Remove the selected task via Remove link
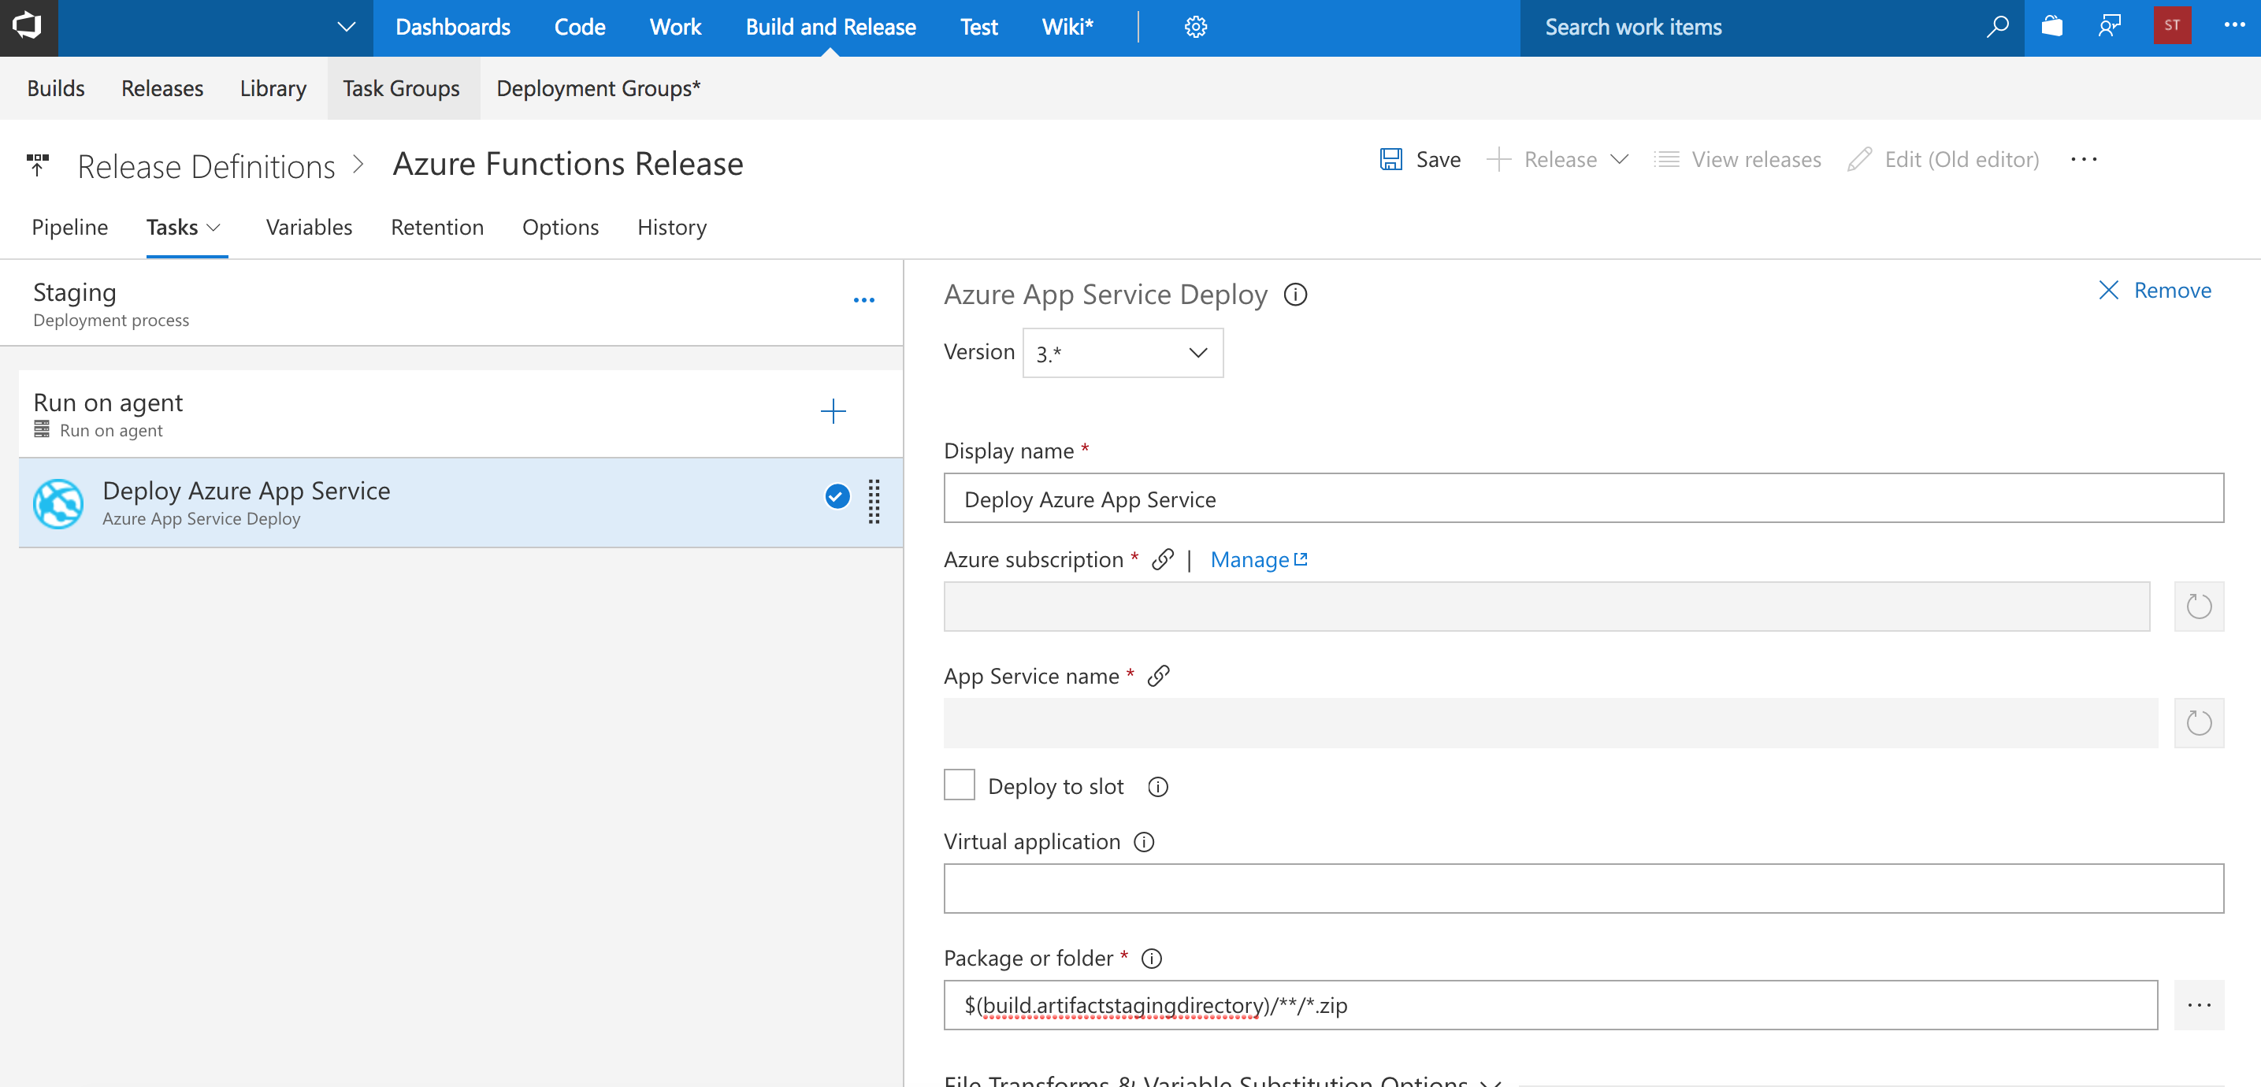The width and height of the screenshot is (2261, 1087). (2155, 291)
